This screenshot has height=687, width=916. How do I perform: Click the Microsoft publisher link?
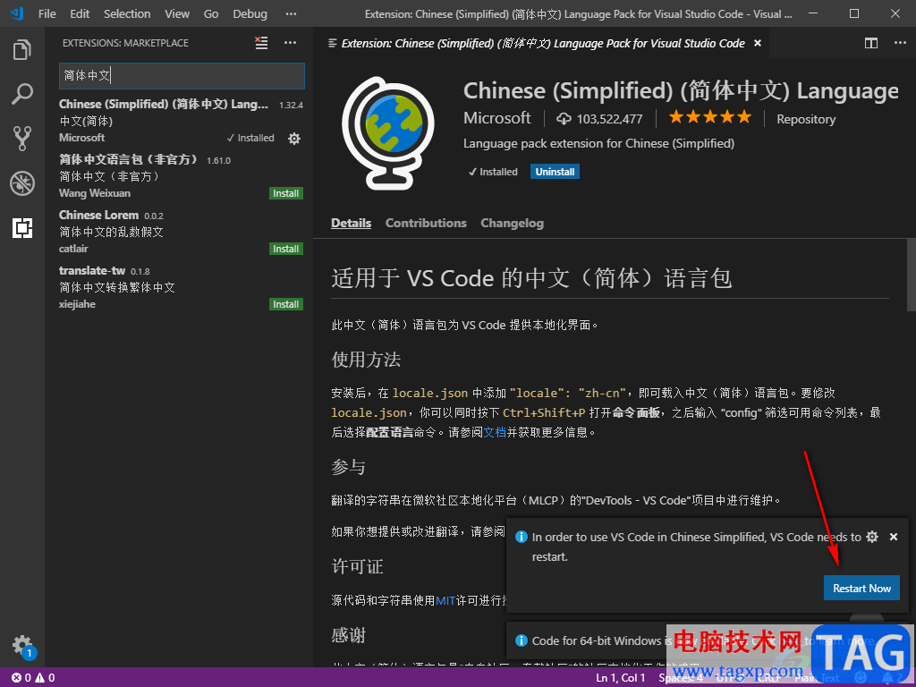click(497, 118)
